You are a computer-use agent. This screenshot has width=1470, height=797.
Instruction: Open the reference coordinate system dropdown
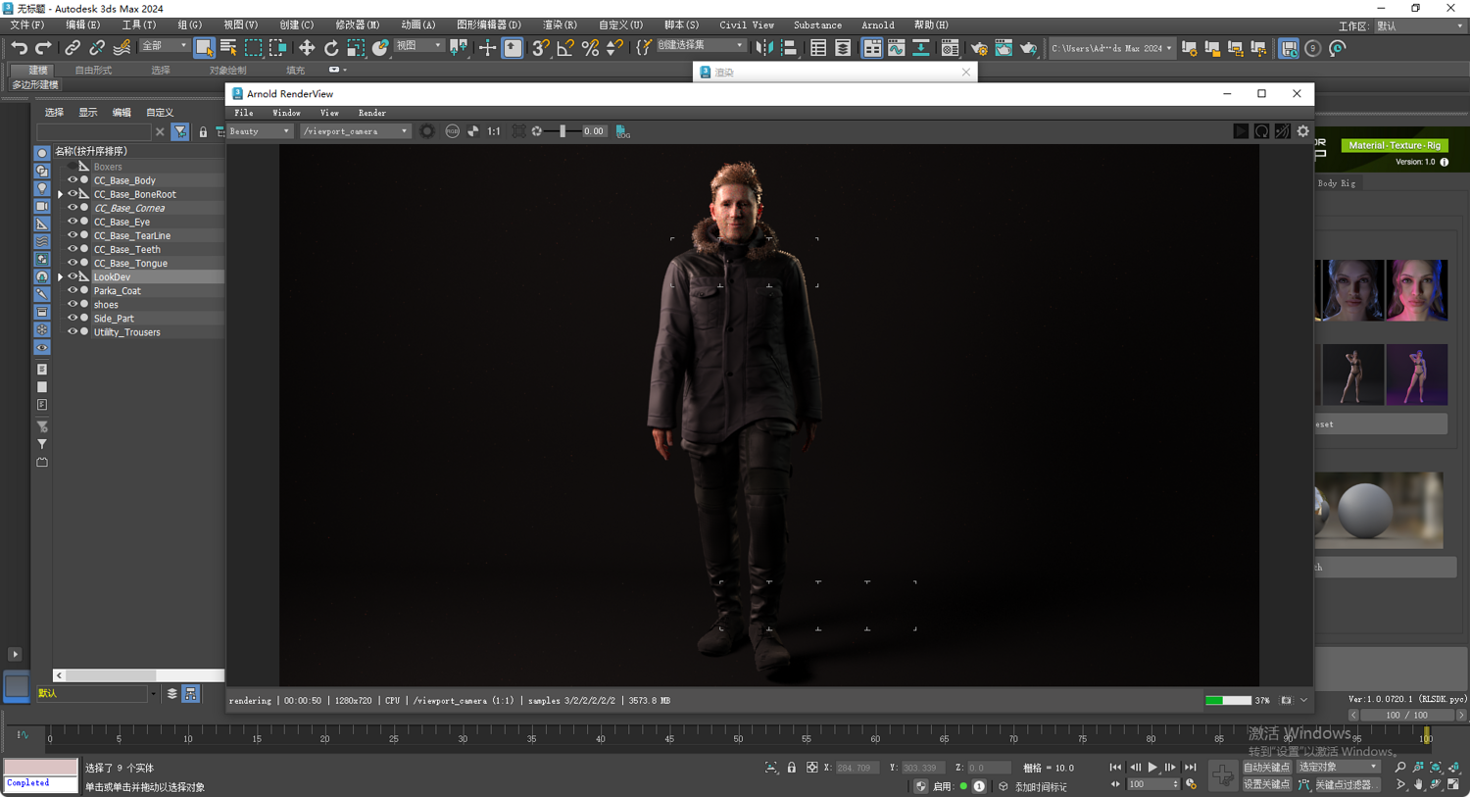click(x=418, y=46)
